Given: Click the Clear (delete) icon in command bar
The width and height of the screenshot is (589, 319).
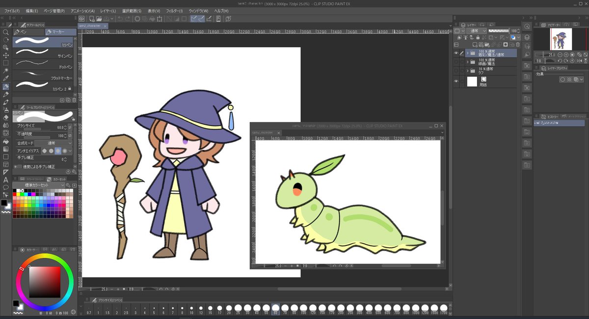Looking at the screenshot, I should [137, 19].
